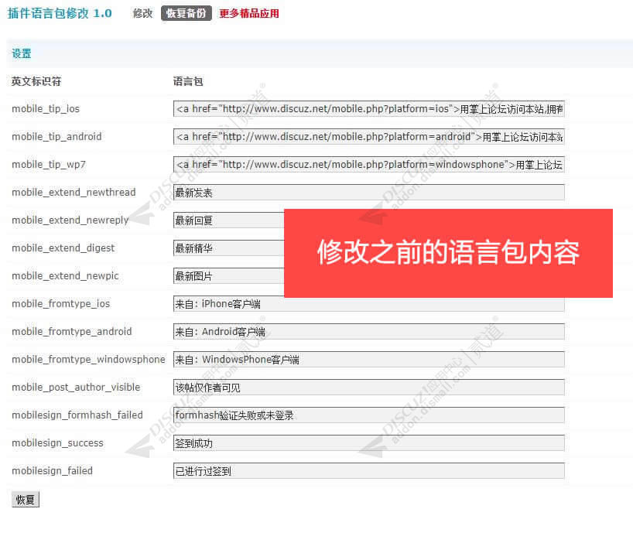
Task: Select the 恢复备份 tab
Action: [186, 13]
